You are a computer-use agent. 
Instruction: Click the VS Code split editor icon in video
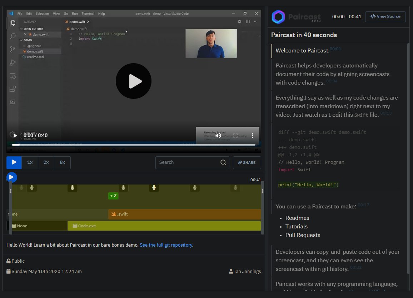coord(248,21)
